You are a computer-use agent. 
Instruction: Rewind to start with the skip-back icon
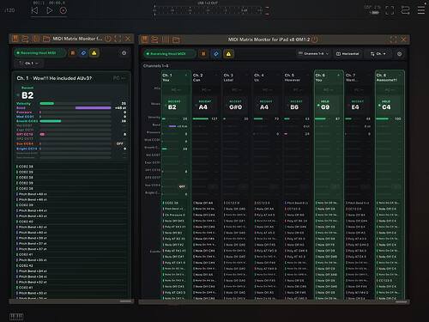(x=34, y=10)
